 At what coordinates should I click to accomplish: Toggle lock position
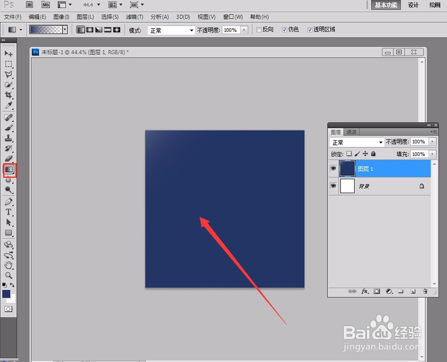click(x=365, y=154)
